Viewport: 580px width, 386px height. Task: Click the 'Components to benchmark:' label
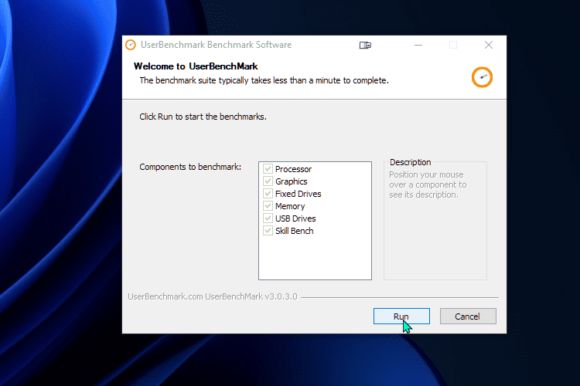pos(190,167)
